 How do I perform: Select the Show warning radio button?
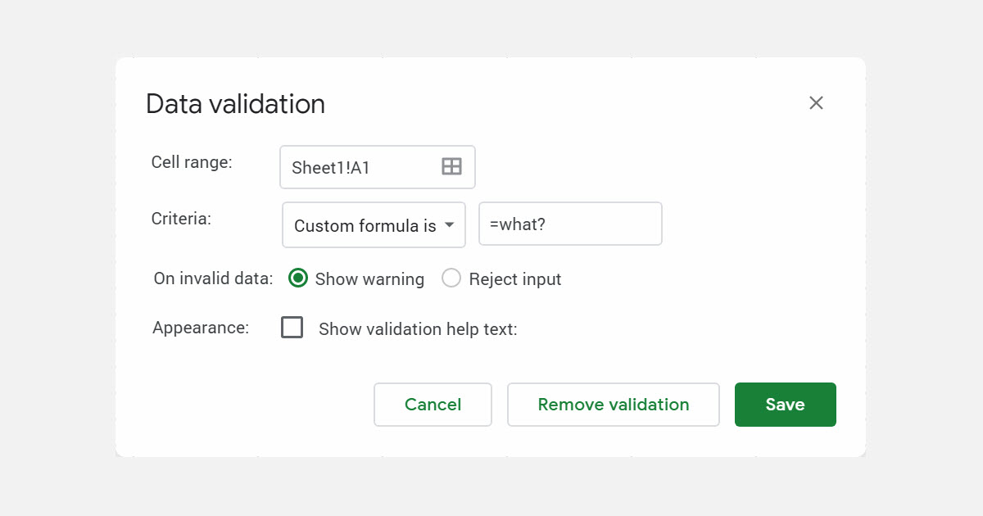click(297, 278)
